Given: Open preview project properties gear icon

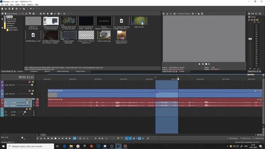Looking at the screenshot, I should [164, 14].
